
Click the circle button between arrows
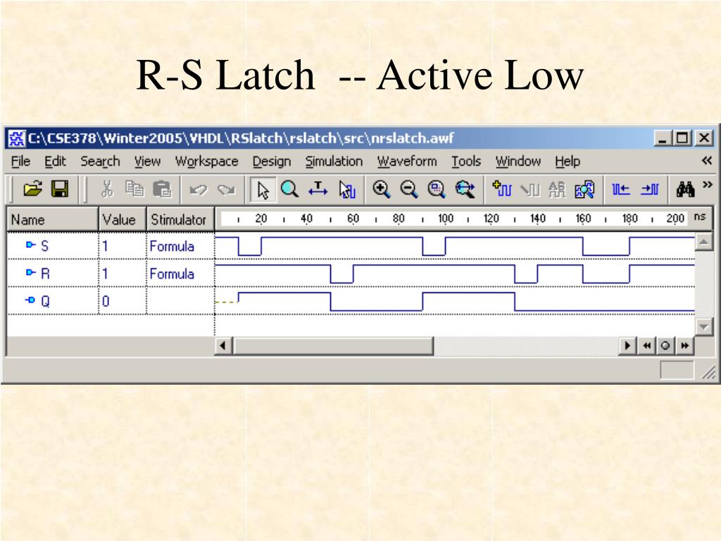point(665,345)
